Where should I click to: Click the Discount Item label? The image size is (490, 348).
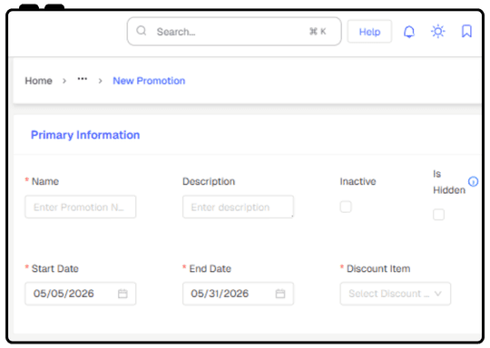[378, 268]
